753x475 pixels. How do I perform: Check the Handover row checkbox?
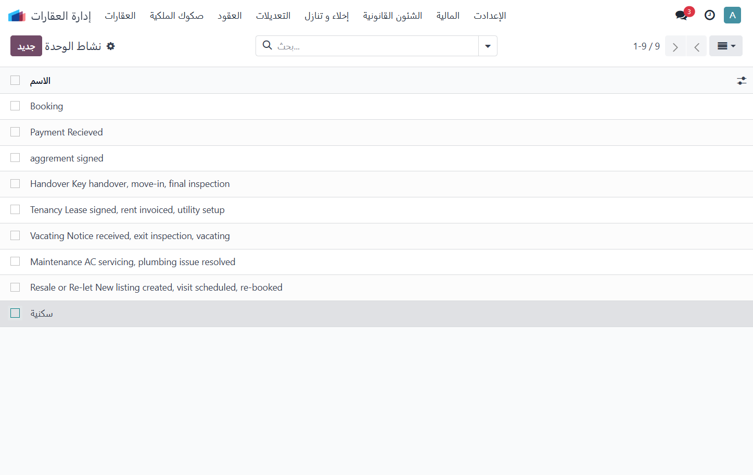(x=15, y=184)
